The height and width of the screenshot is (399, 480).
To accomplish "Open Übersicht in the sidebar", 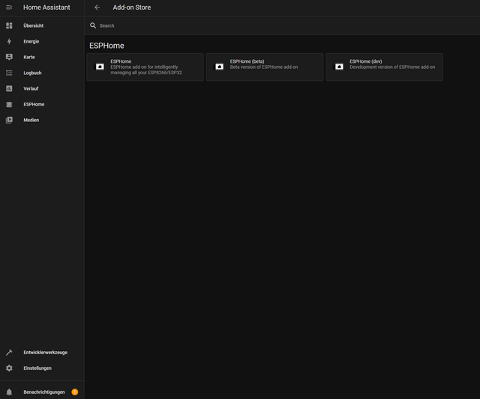I will tap(42, 25).
